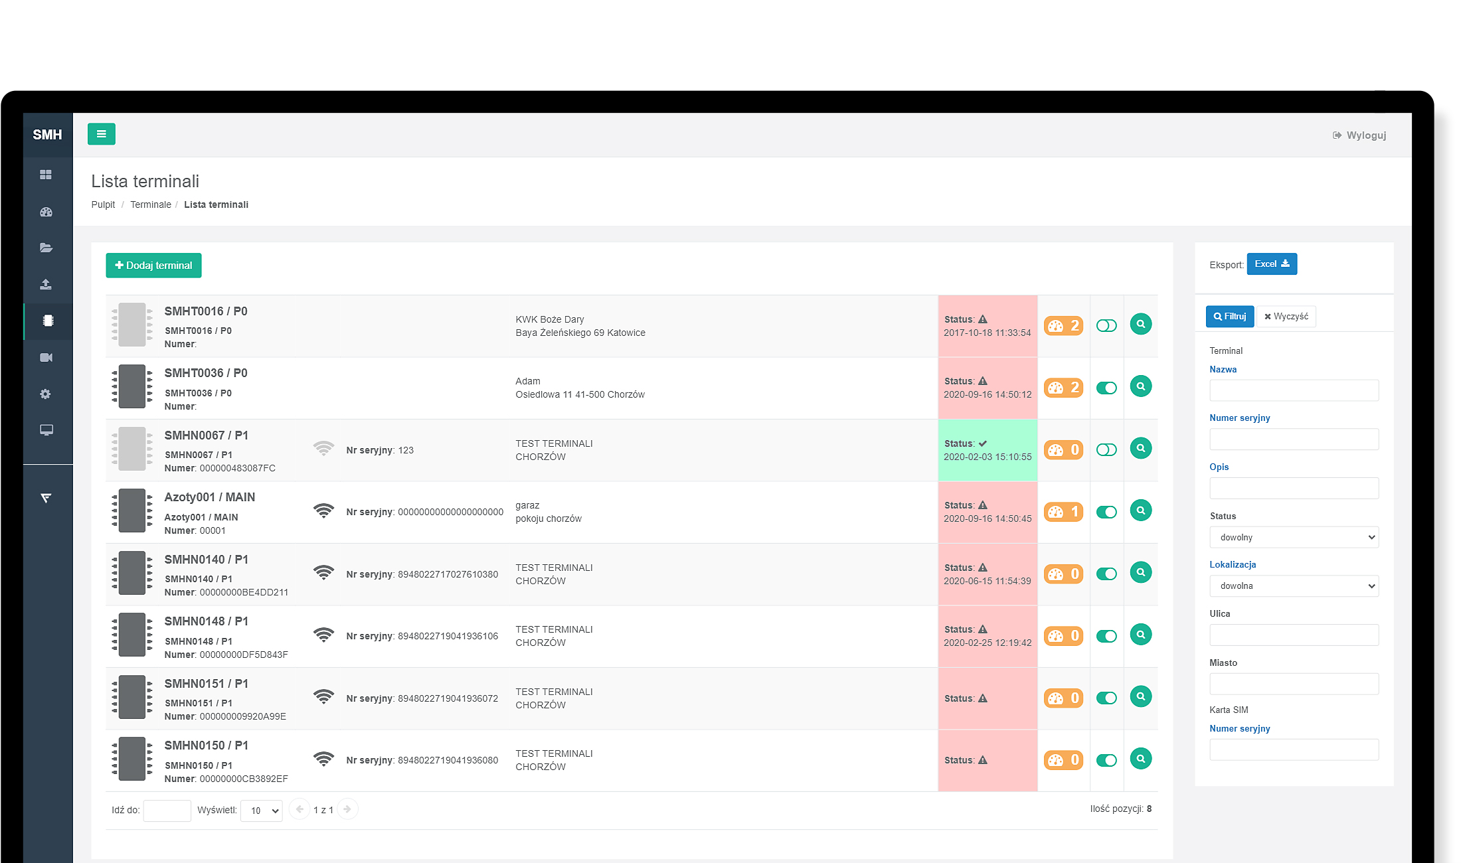Enable toggle for SMHT0016 / P0 terminal
This screenshot has width=1461, height=863.
tap(1106, 325)
